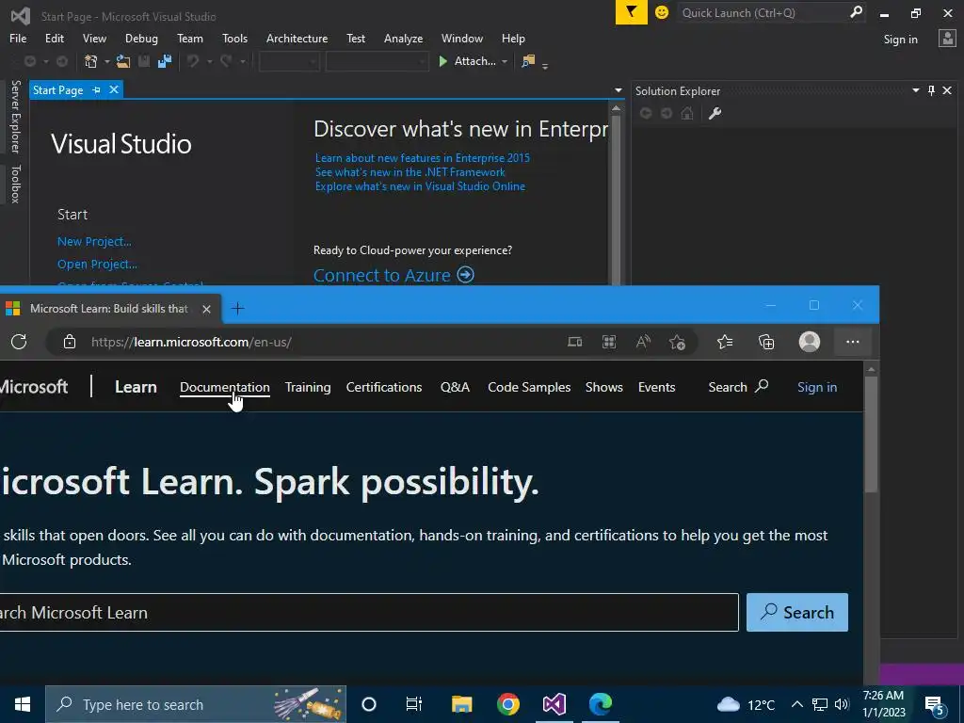Click the Connect to Azure arrow icon
The height and width of the screenshot is (723, 964).
465,274
